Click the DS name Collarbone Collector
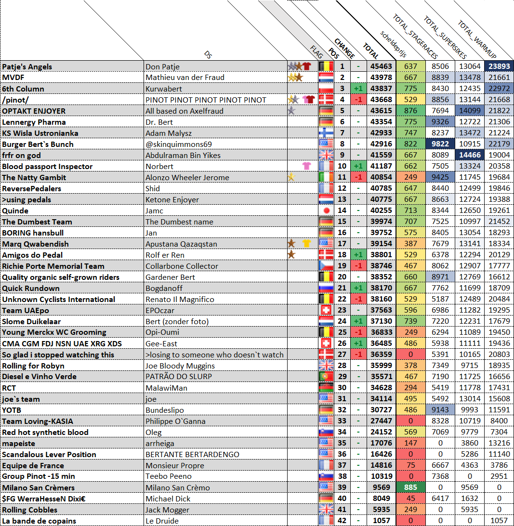 (182, 266)
